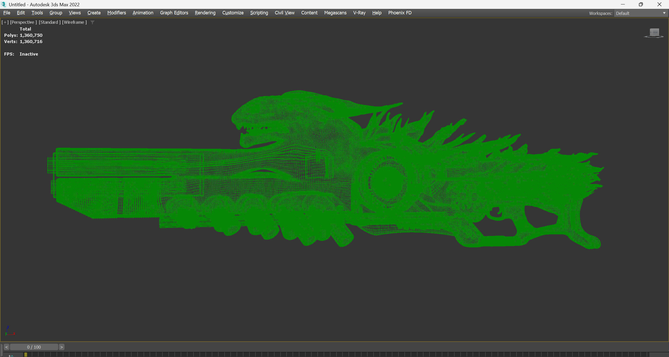Open the Tools menu
The height and width of the screenshot is (357, 669).
[37, 13]
